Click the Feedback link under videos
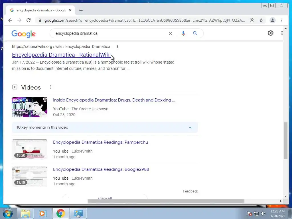The image size is (292, 219). pos(190,191)
